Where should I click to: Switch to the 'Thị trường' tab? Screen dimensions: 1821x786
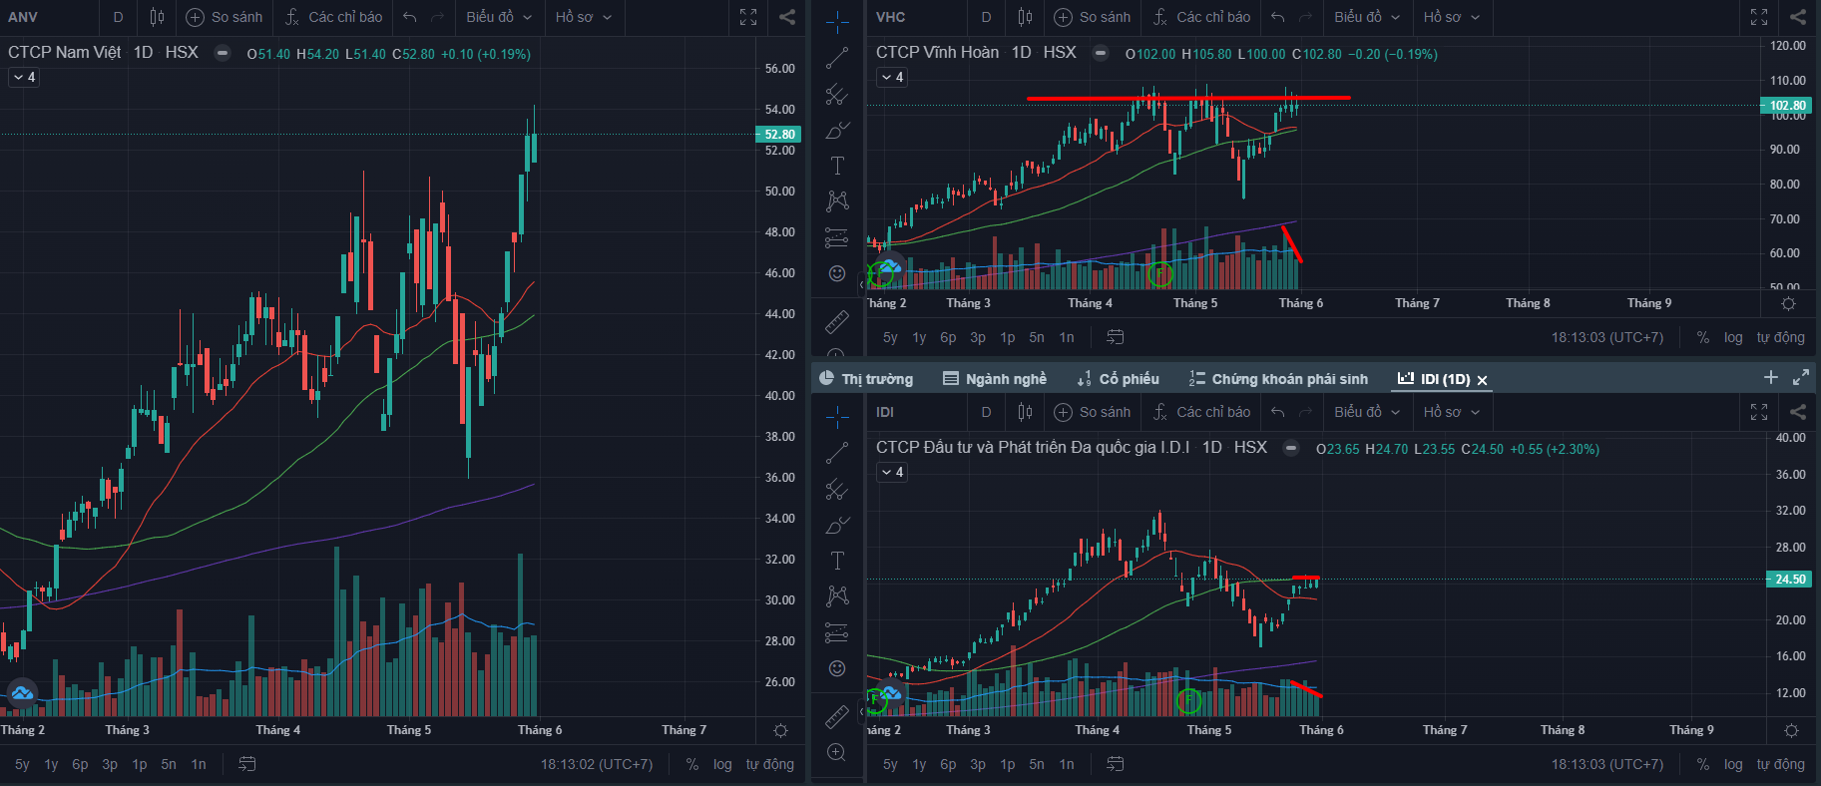click(x=866, y=379)
